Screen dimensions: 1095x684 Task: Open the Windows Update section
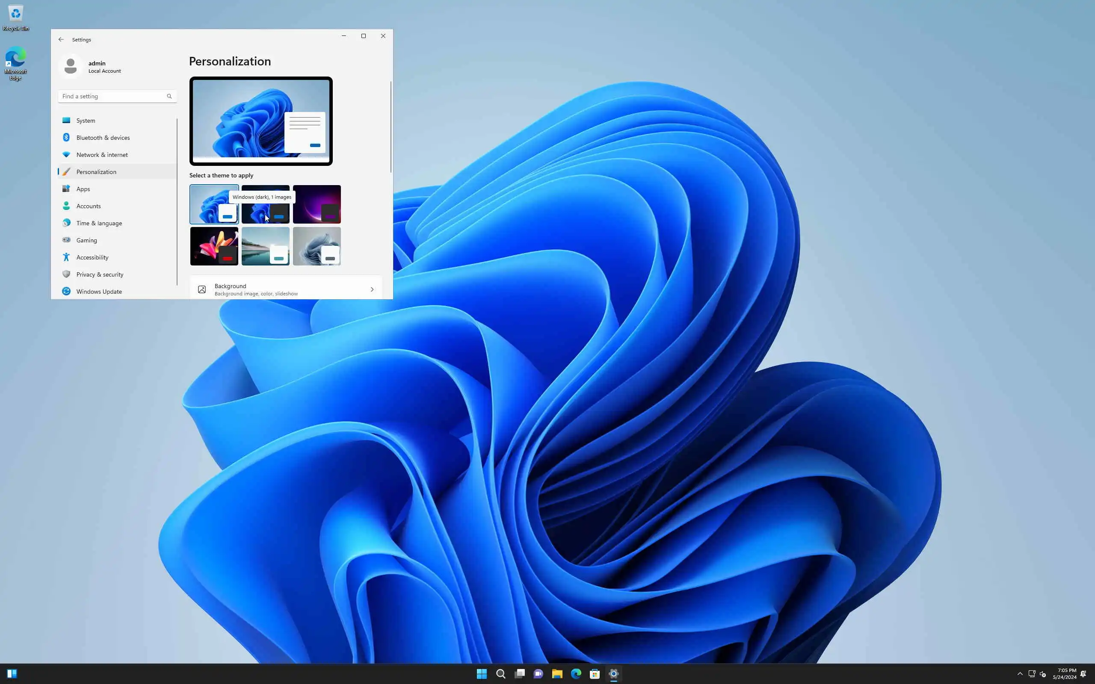point(99,291)
